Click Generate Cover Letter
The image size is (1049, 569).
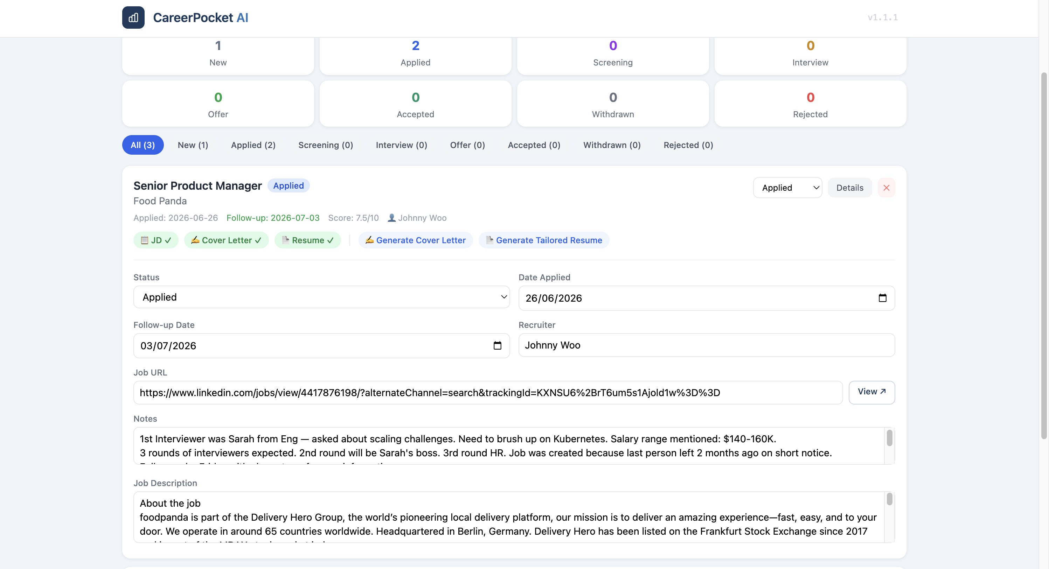click(x=415, y=240)
